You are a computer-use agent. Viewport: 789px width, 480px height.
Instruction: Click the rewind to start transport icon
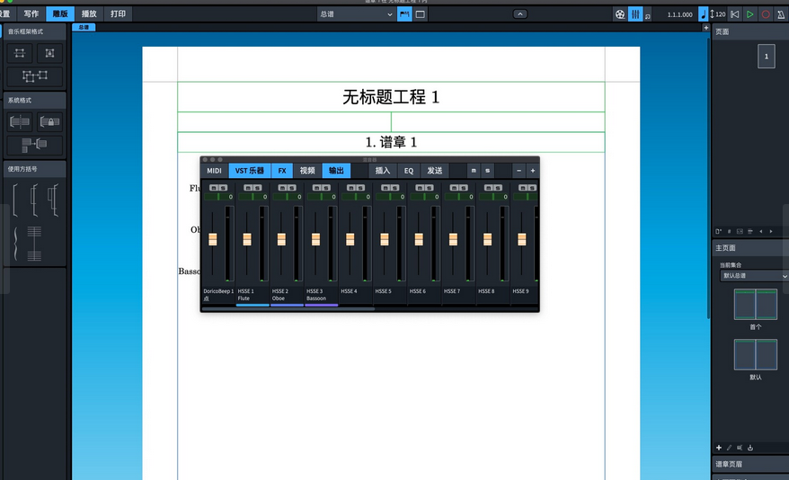point(735,14)
